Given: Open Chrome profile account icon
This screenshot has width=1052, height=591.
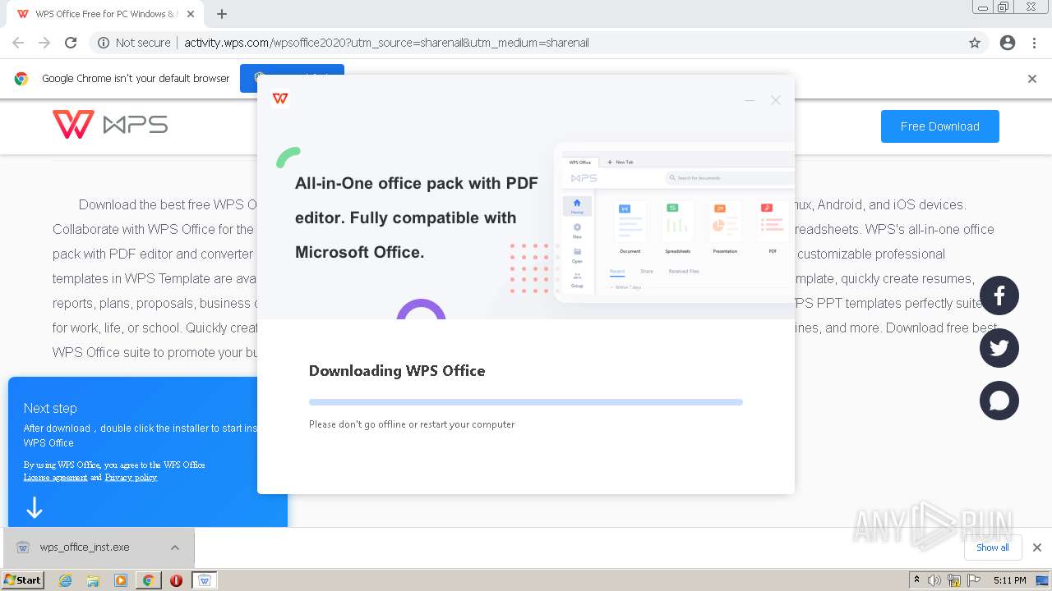Looking at the screenshot, I should pyautogui.click(x=1008, y=43).
